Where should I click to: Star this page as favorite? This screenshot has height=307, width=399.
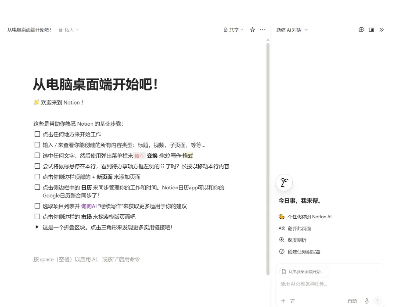pyautogui.click(x=252, y=30)
